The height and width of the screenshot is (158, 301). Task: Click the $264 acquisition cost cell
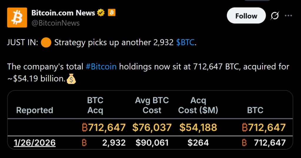click(x=198, y=143)
